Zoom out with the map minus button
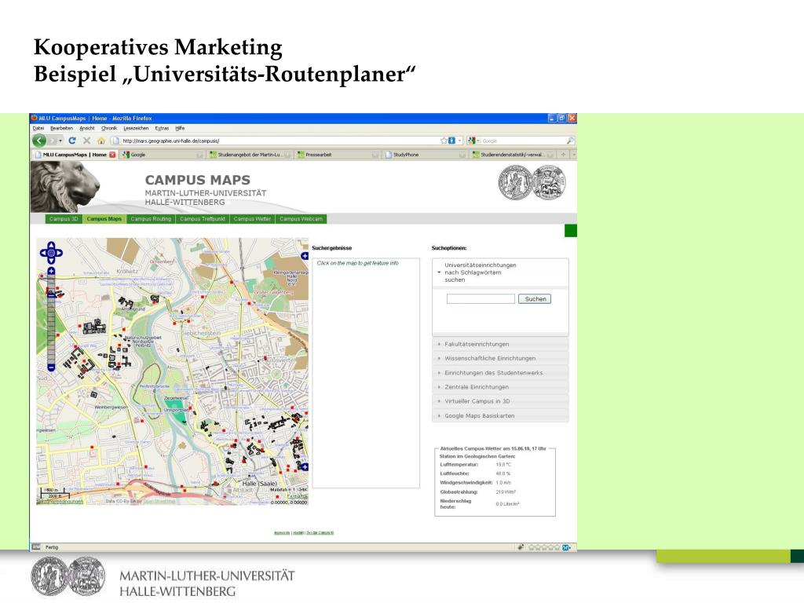Screen dimensions: 804x603 pyautogui.click(x=51, y=367)
